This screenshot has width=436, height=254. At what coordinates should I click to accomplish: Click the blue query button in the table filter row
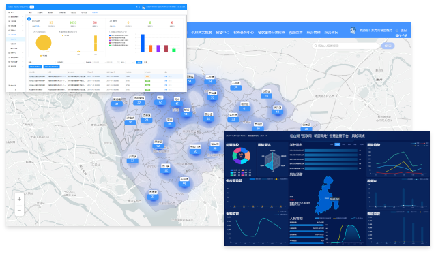tap(139, 62)
